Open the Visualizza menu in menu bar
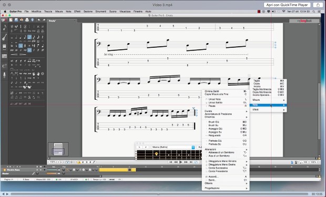The height and width of the screenshot is (197, 326). 125,12
